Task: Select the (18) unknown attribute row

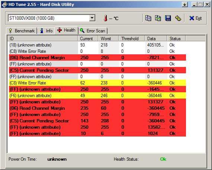Action: (97, 45)
